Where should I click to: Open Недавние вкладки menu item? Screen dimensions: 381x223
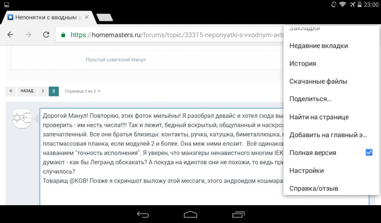[319, 45]
